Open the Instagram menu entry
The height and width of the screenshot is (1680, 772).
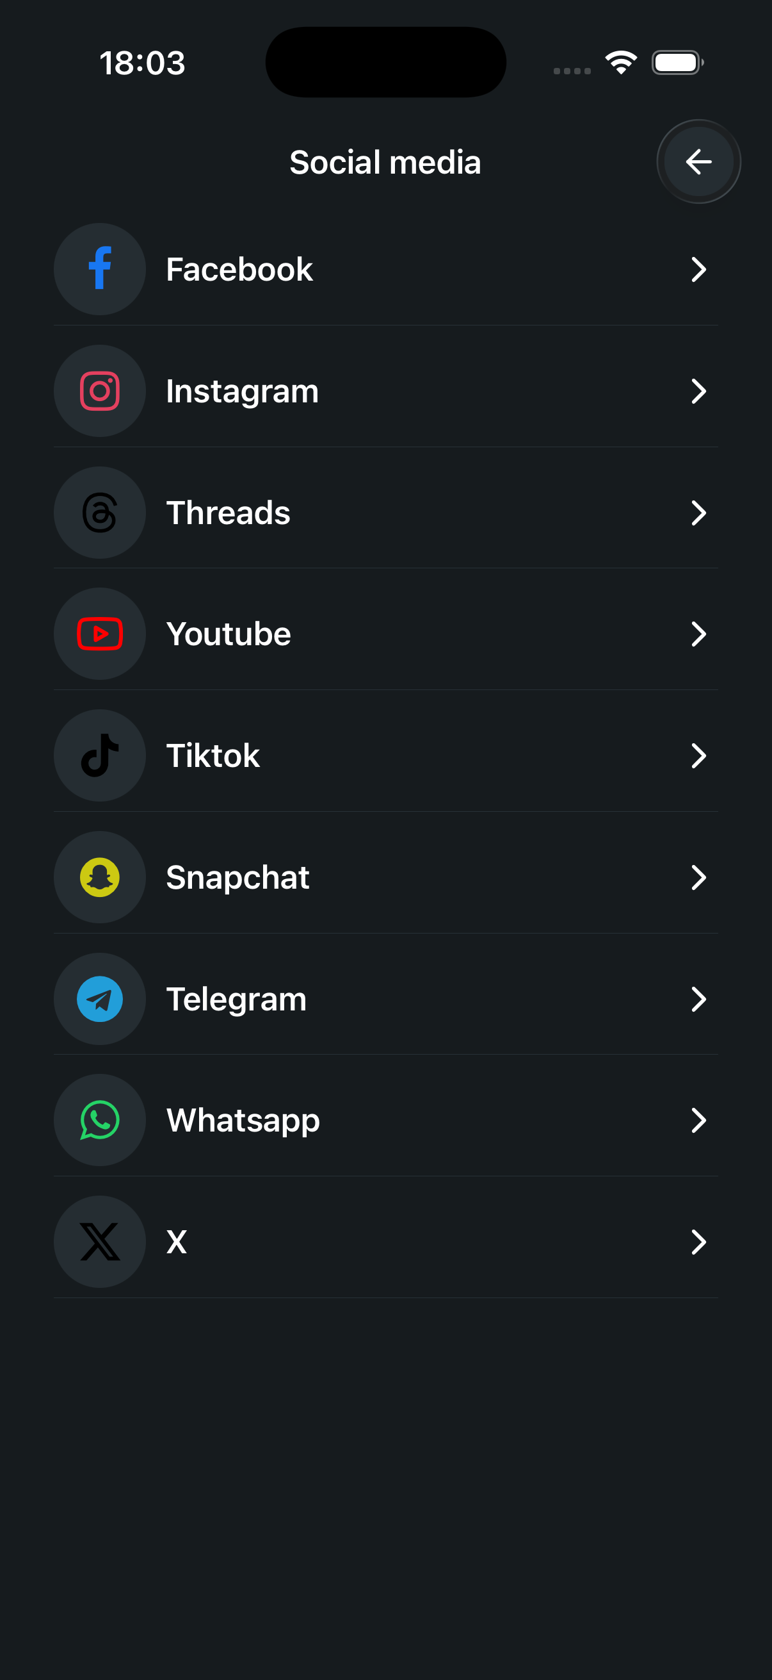coord(243,391)
